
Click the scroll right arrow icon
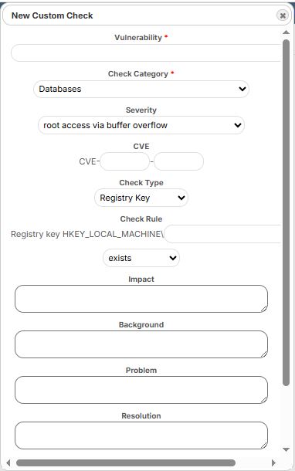tap(273, 463)
